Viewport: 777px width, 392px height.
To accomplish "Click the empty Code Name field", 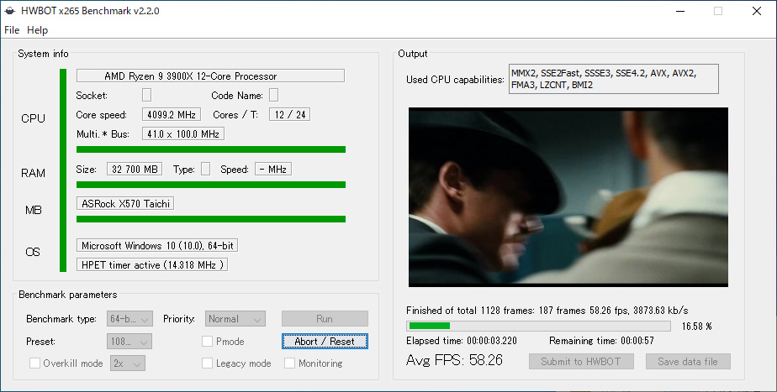I will point(273,95).
